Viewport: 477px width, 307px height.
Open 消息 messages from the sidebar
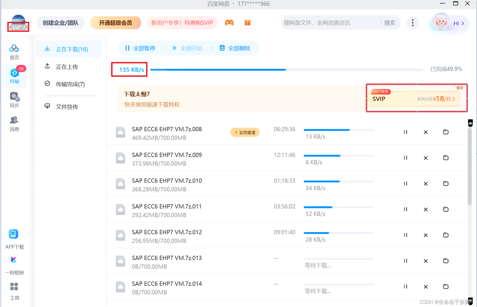14,123
